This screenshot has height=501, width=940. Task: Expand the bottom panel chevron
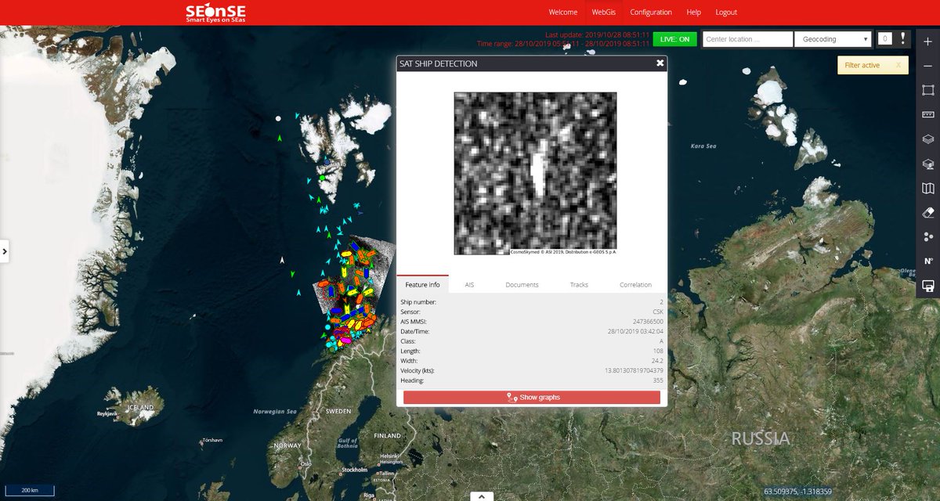481,496
